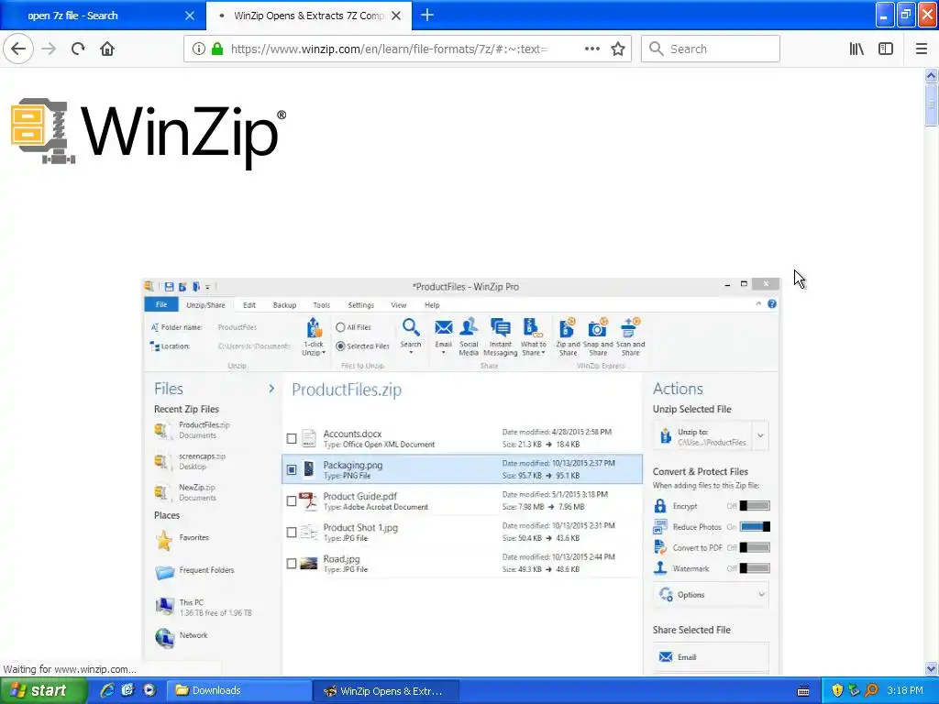Select the All Files radio button

340,327
